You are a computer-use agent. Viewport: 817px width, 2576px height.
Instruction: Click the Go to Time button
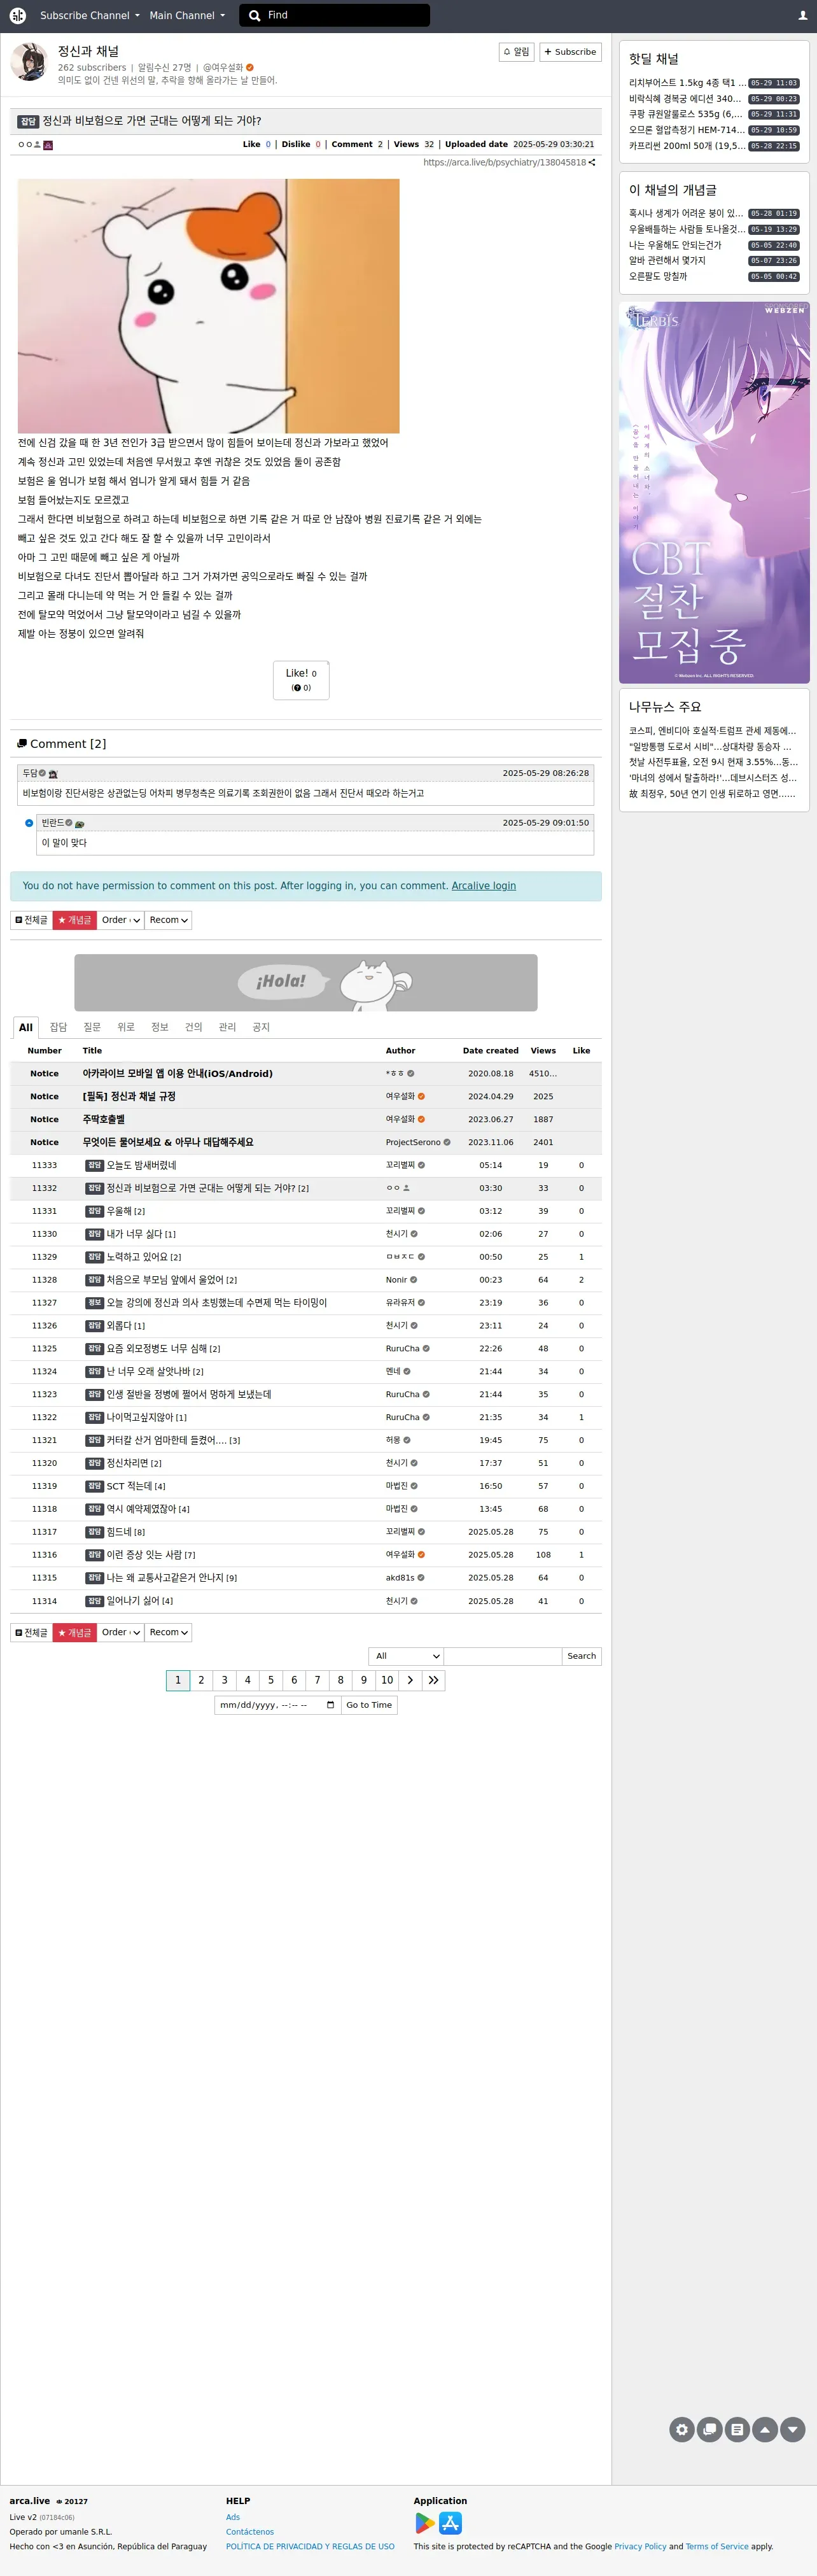(369, 1705)
